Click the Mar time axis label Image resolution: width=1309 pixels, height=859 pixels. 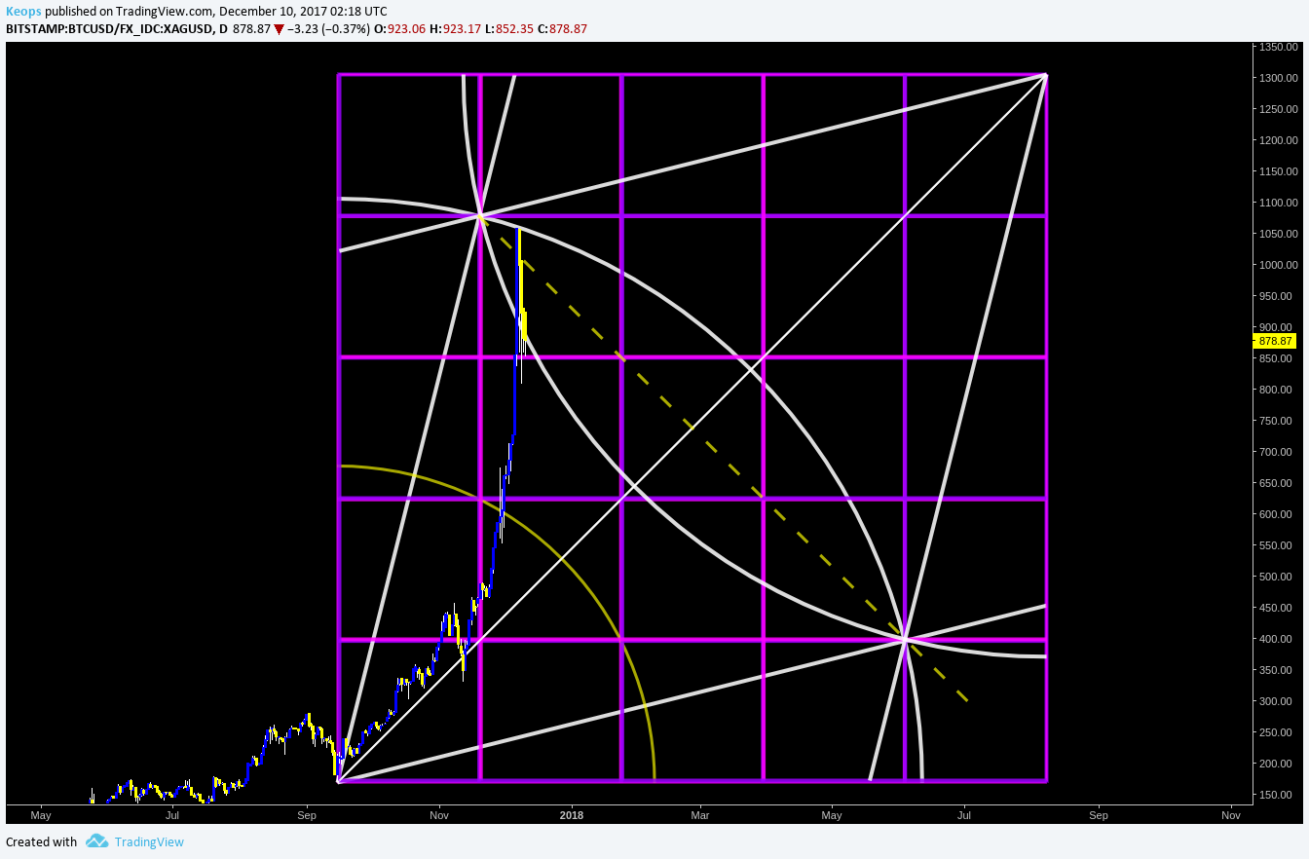(x=699, y=814)
